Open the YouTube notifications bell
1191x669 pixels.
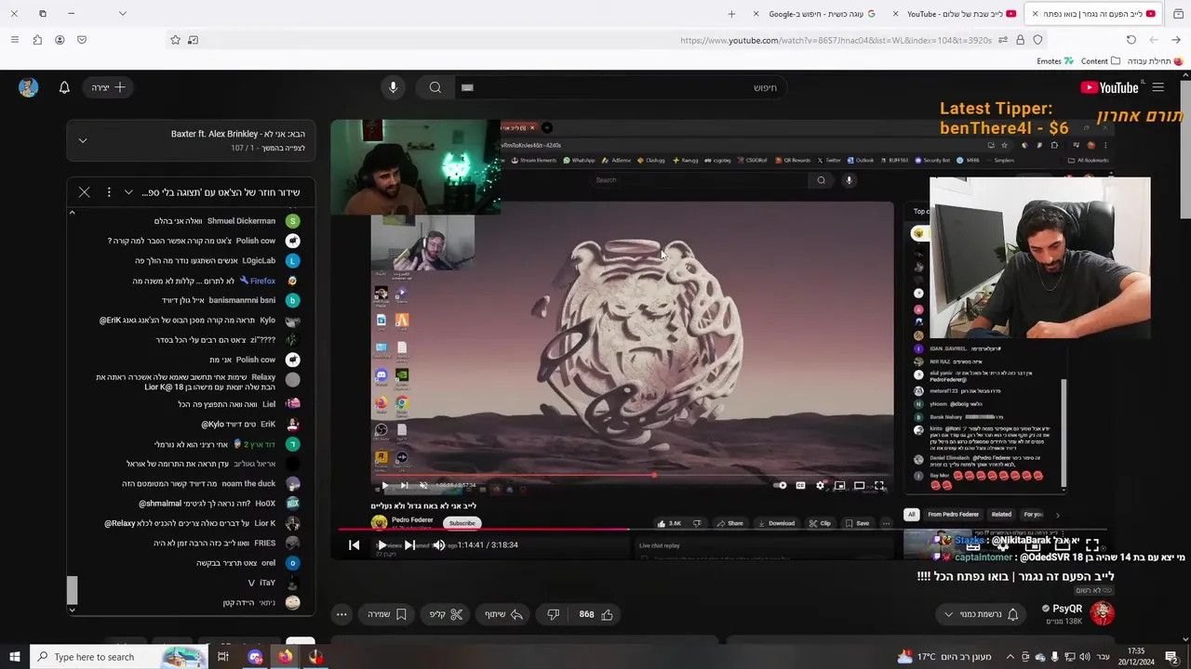point(64,87)
